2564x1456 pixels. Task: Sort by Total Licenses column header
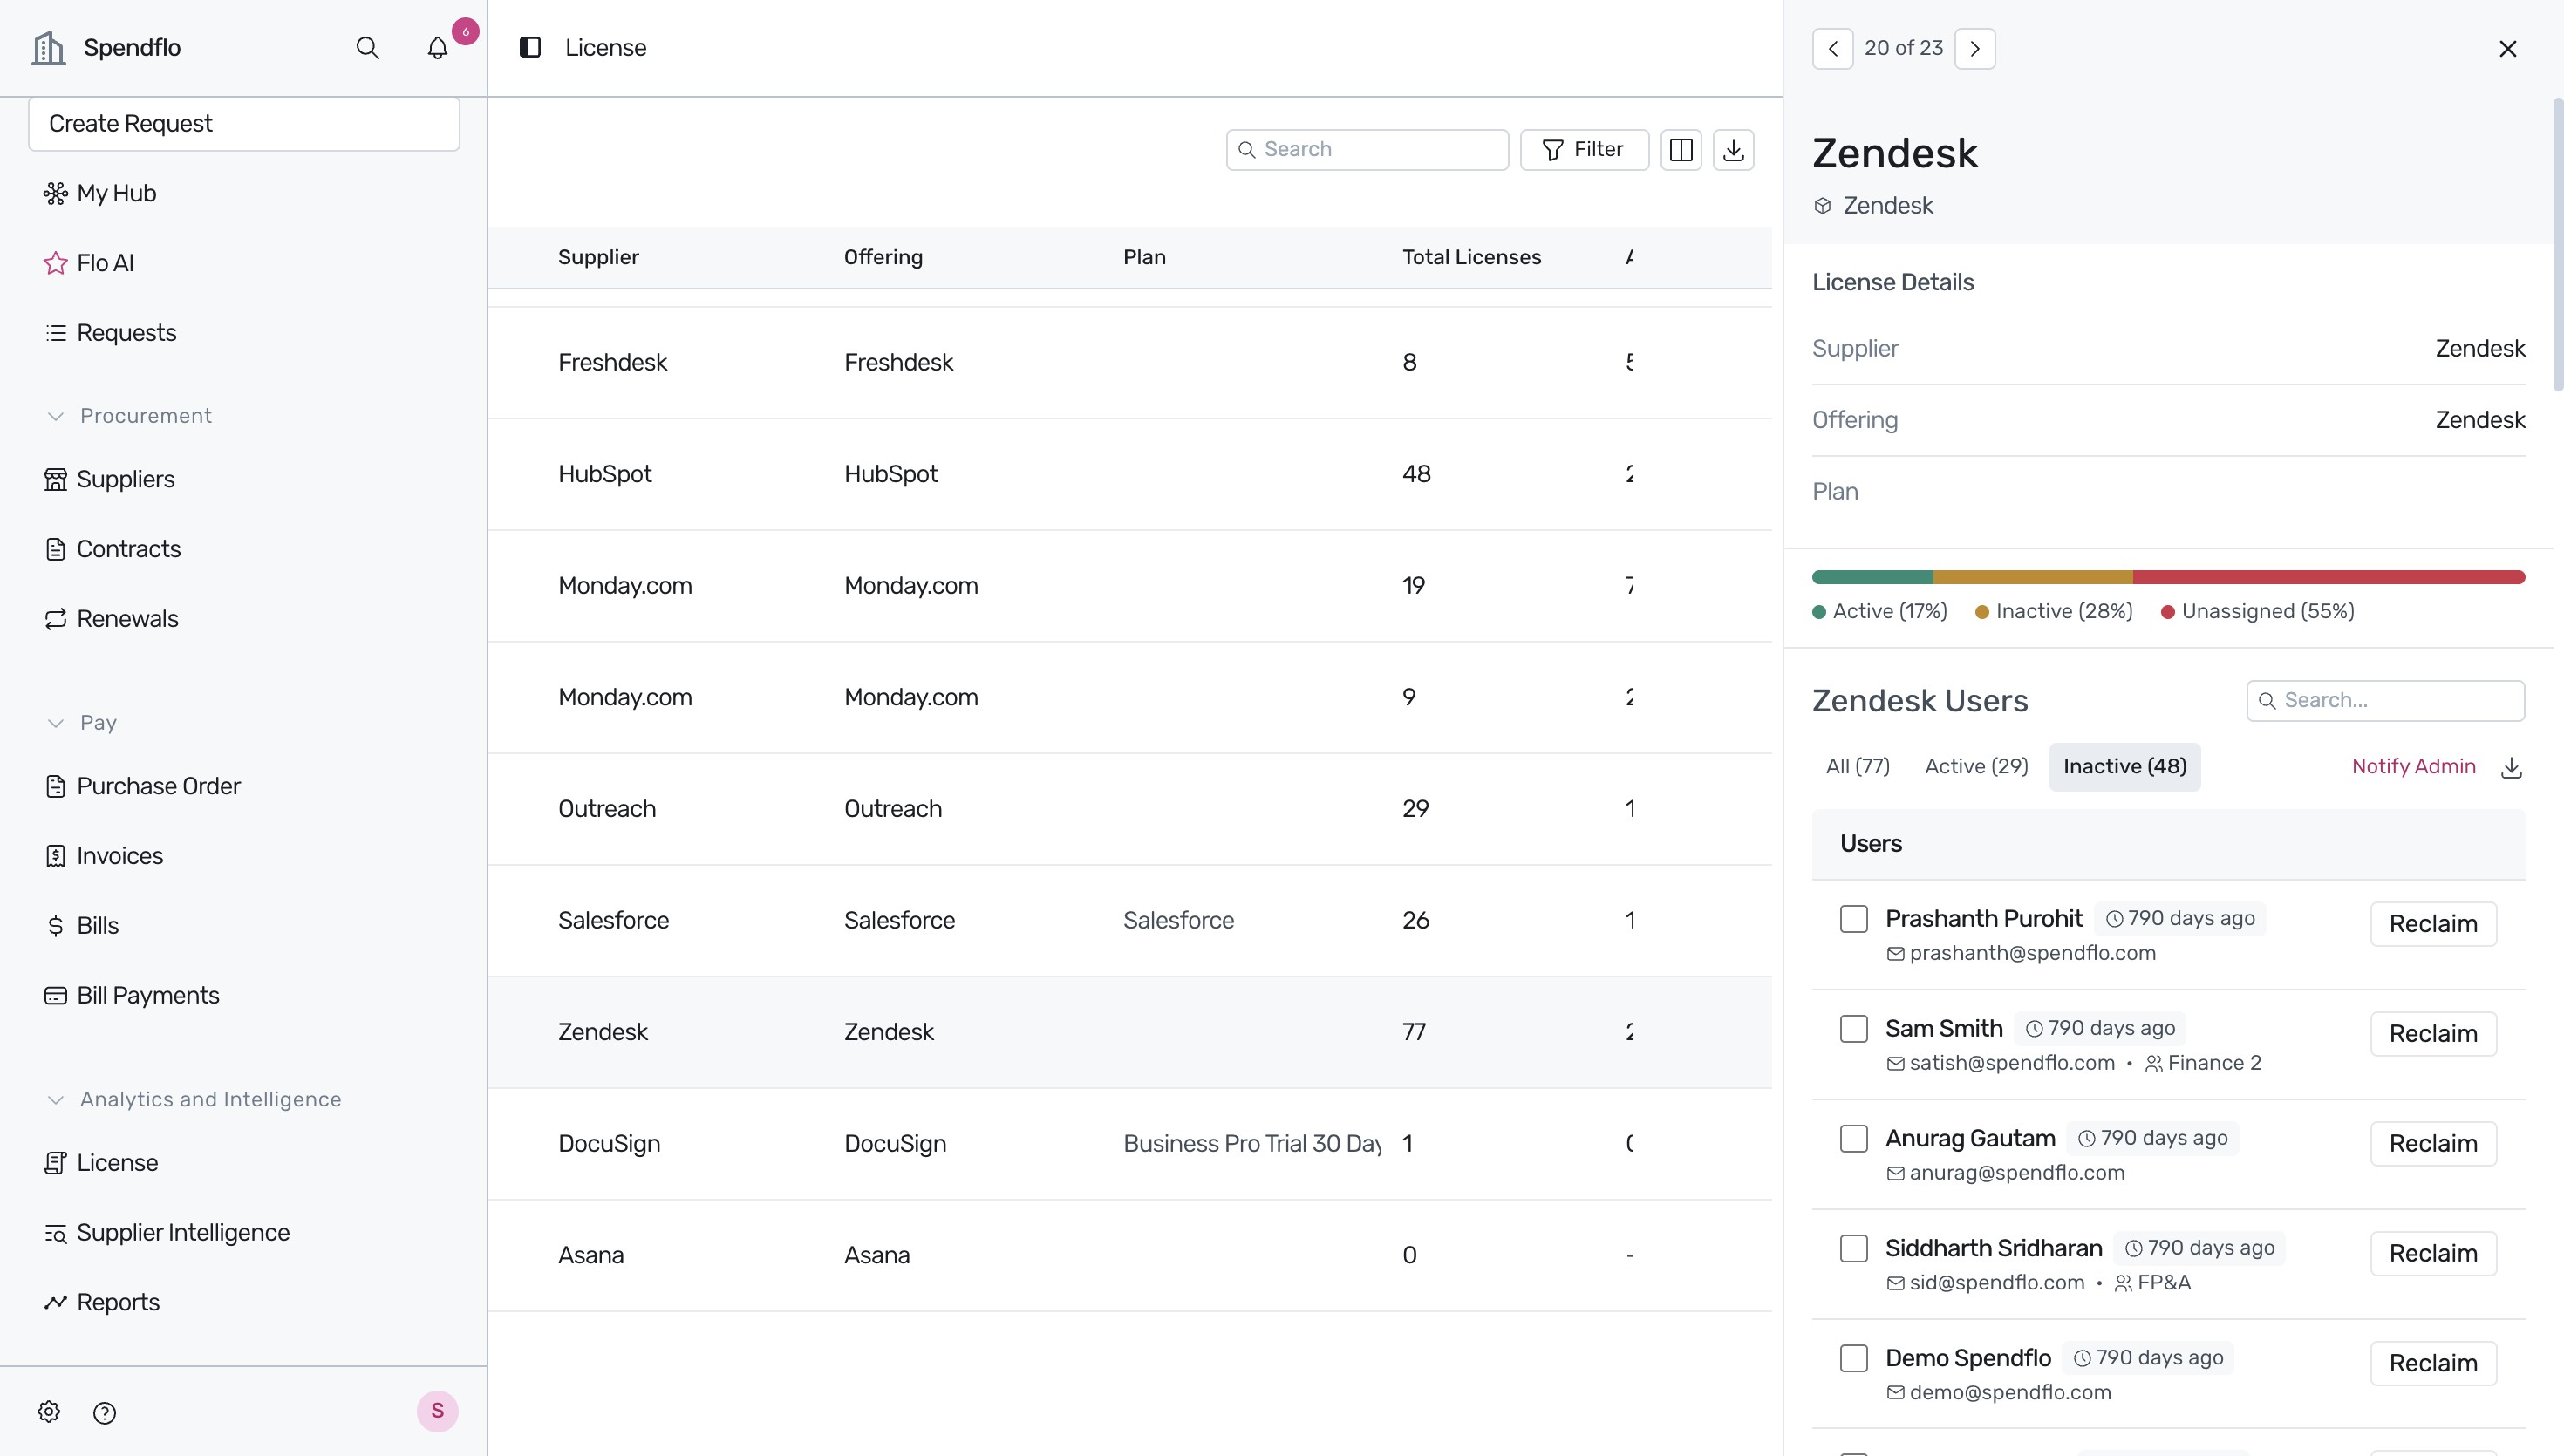point(1471,258)
